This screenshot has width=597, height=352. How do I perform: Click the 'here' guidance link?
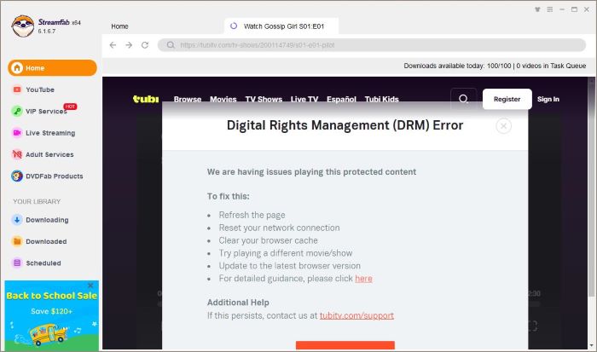pyautogui.click(x=363, y=279)
